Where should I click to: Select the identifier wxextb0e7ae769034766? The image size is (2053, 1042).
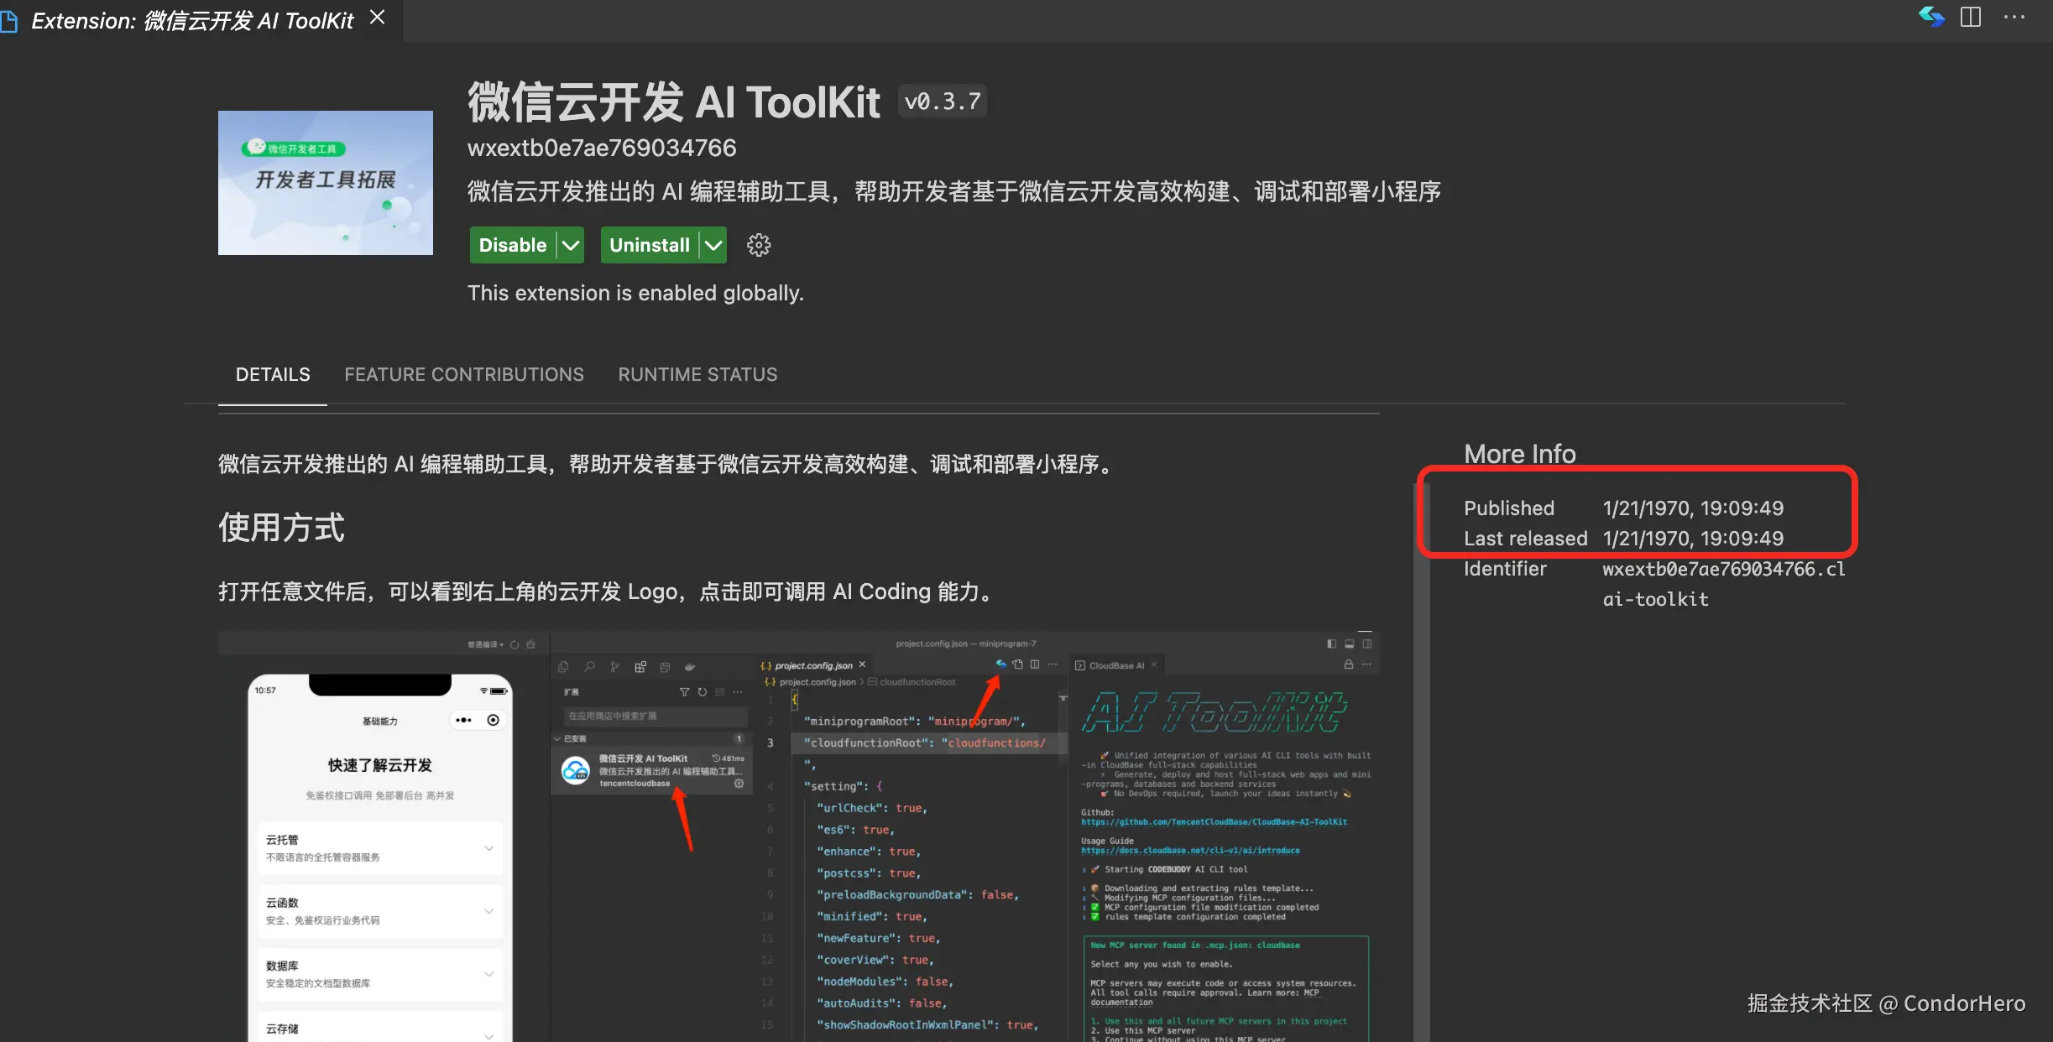coord(601,147)
